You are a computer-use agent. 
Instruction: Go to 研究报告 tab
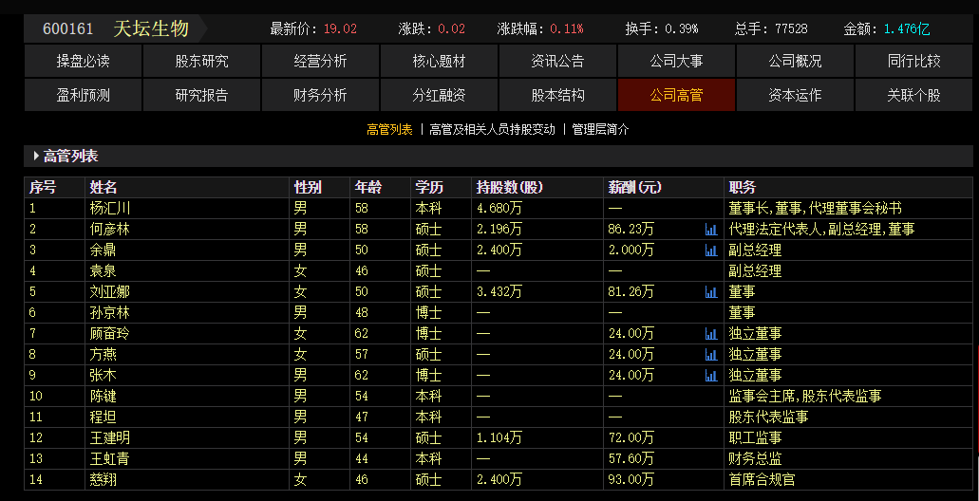click(201, 95)
